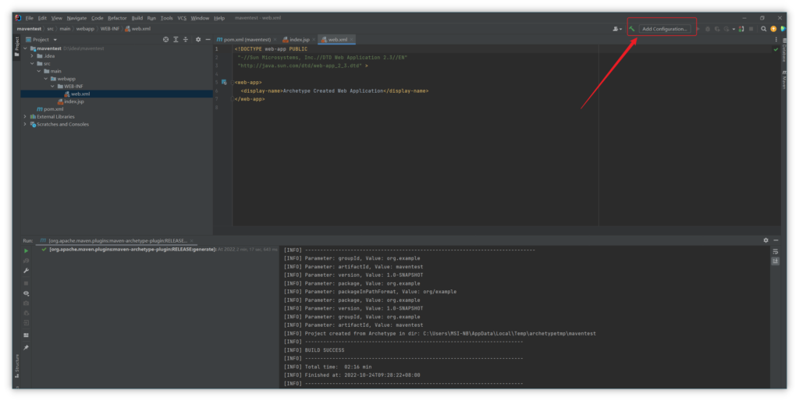The image size is (799, 401).
Task: Click the Project Structure icon in toolbar
Action: tap(741, 29)
